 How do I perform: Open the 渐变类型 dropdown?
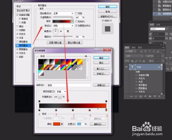[x=61, y=91]
